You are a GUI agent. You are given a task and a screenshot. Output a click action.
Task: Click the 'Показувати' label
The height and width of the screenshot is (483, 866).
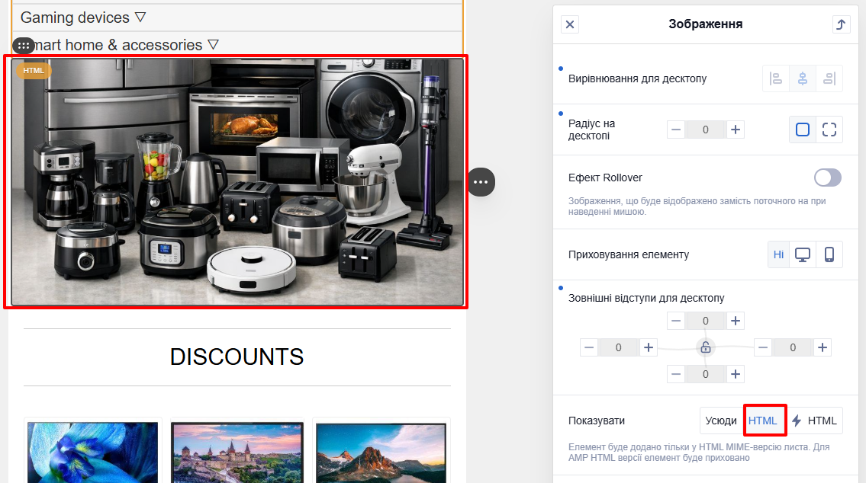tap(597, 421)
